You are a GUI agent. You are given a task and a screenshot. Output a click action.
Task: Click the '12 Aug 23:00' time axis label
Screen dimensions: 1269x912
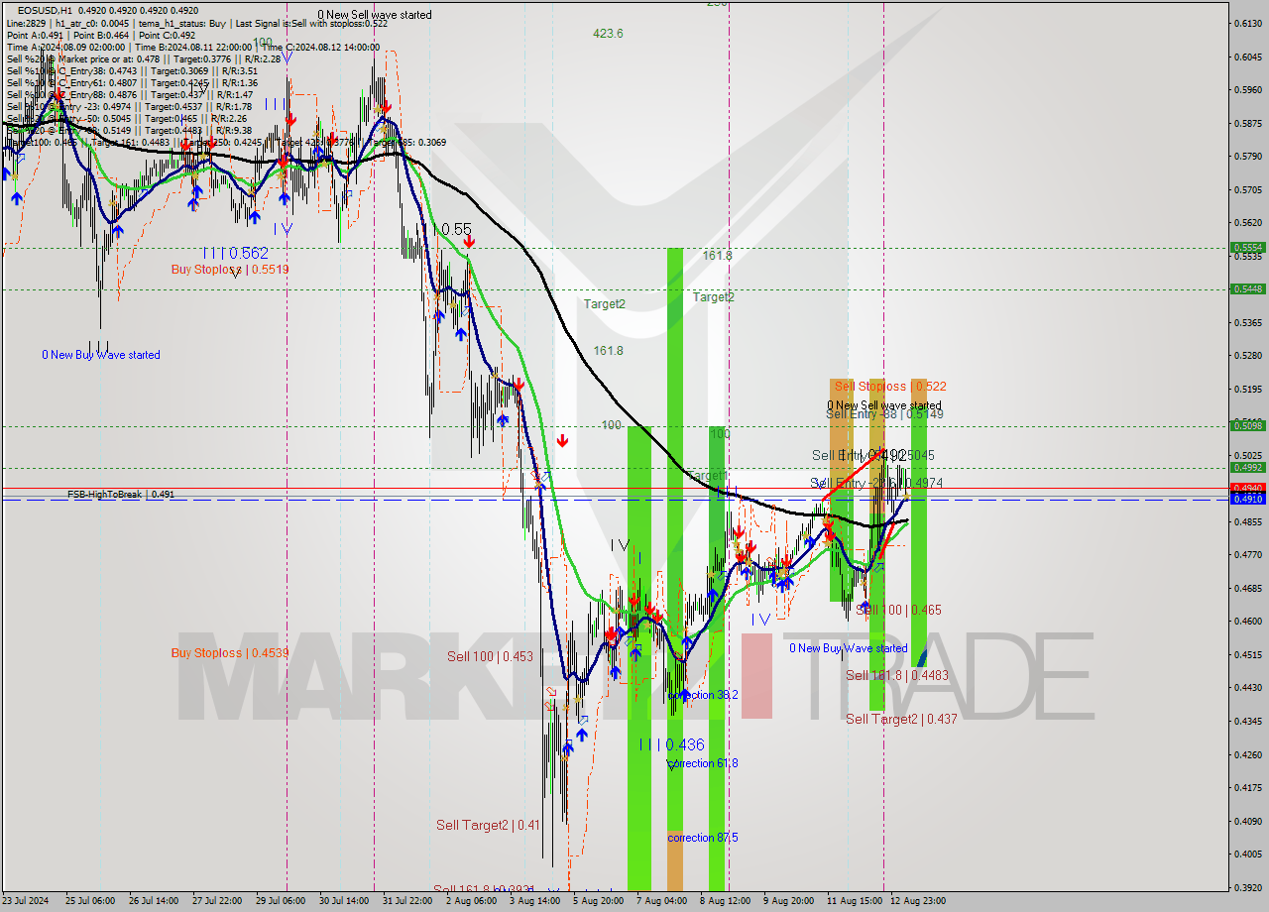click(x=917, y=901)
